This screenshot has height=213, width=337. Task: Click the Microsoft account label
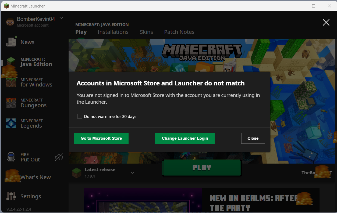click(33, 25)
